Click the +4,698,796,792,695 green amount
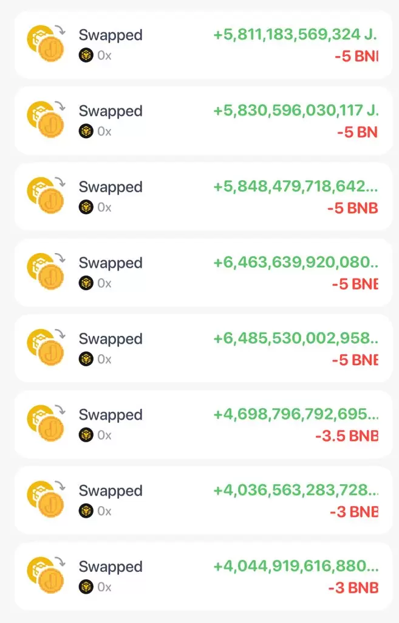This screenshot has width=399, height=623. click(296, 414)
